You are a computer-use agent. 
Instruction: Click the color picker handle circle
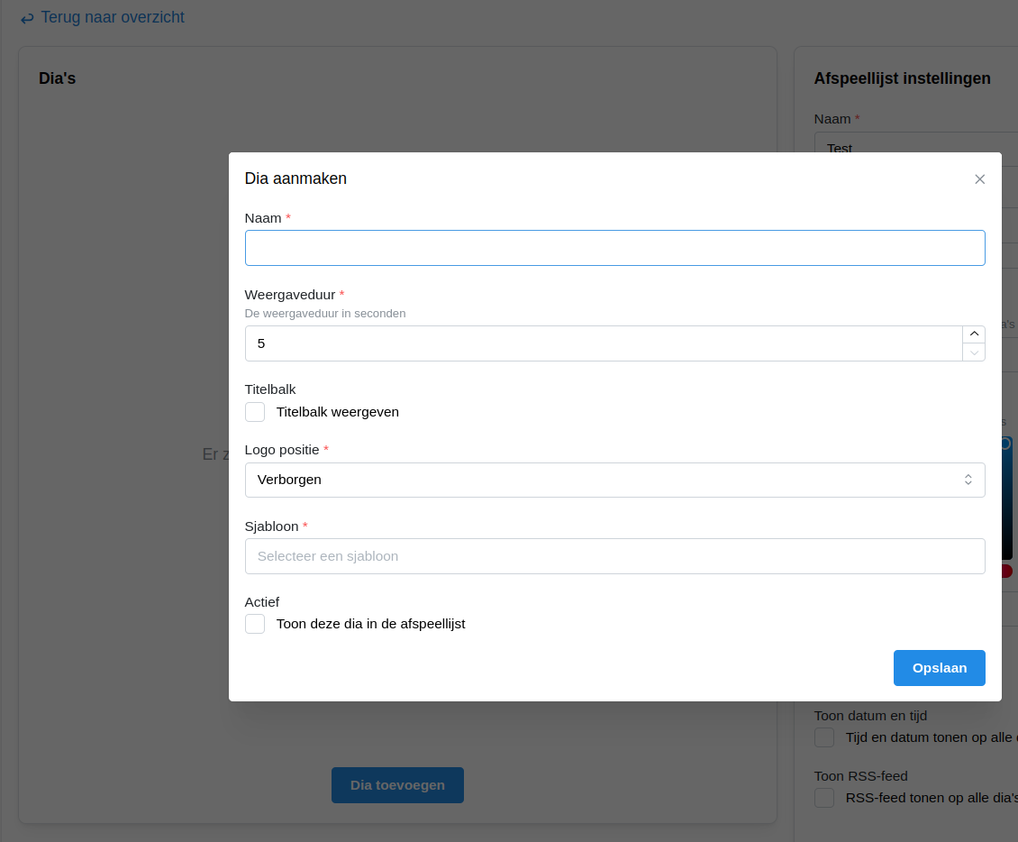point(1005,444)
